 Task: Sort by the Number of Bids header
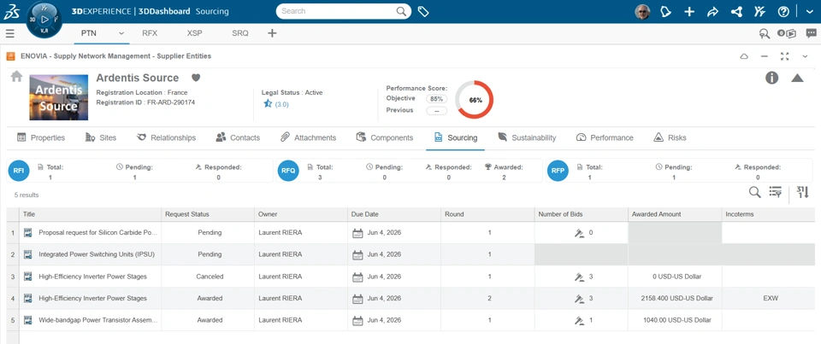[x=582, y=214]
